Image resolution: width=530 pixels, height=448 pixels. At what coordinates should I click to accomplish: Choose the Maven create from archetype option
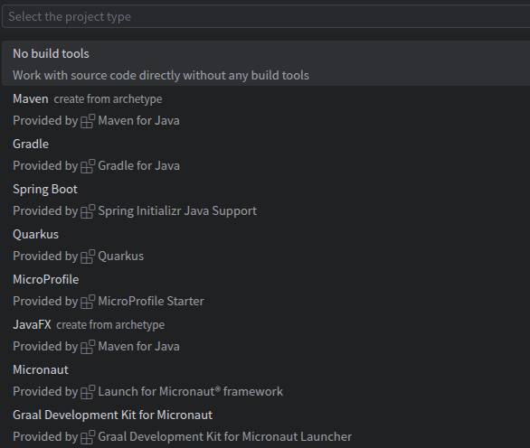[266, 109]
